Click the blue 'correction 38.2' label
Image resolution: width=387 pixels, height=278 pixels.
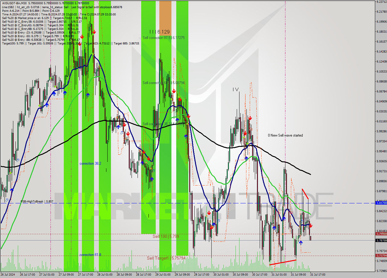[x=90, y=163]
